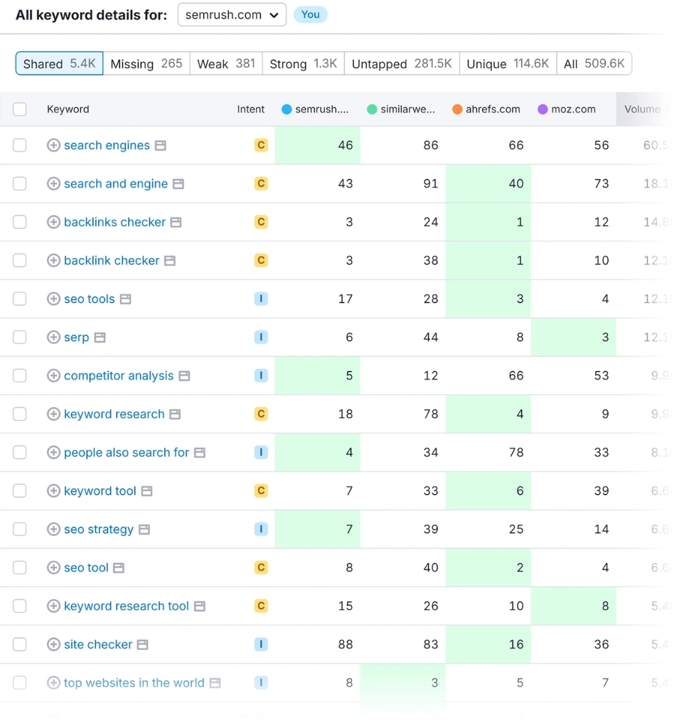Viewport: 689px width, 728px height.
Task: Open SERP snapshot icon for seo strategy
Action: tap(144, 530)
